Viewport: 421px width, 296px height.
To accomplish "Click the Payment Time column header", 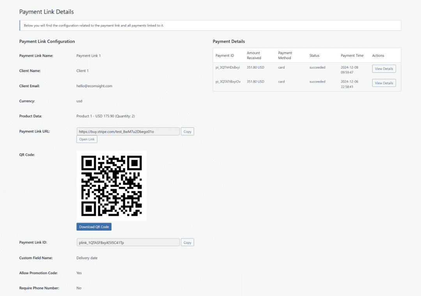I will pos(352,55).
